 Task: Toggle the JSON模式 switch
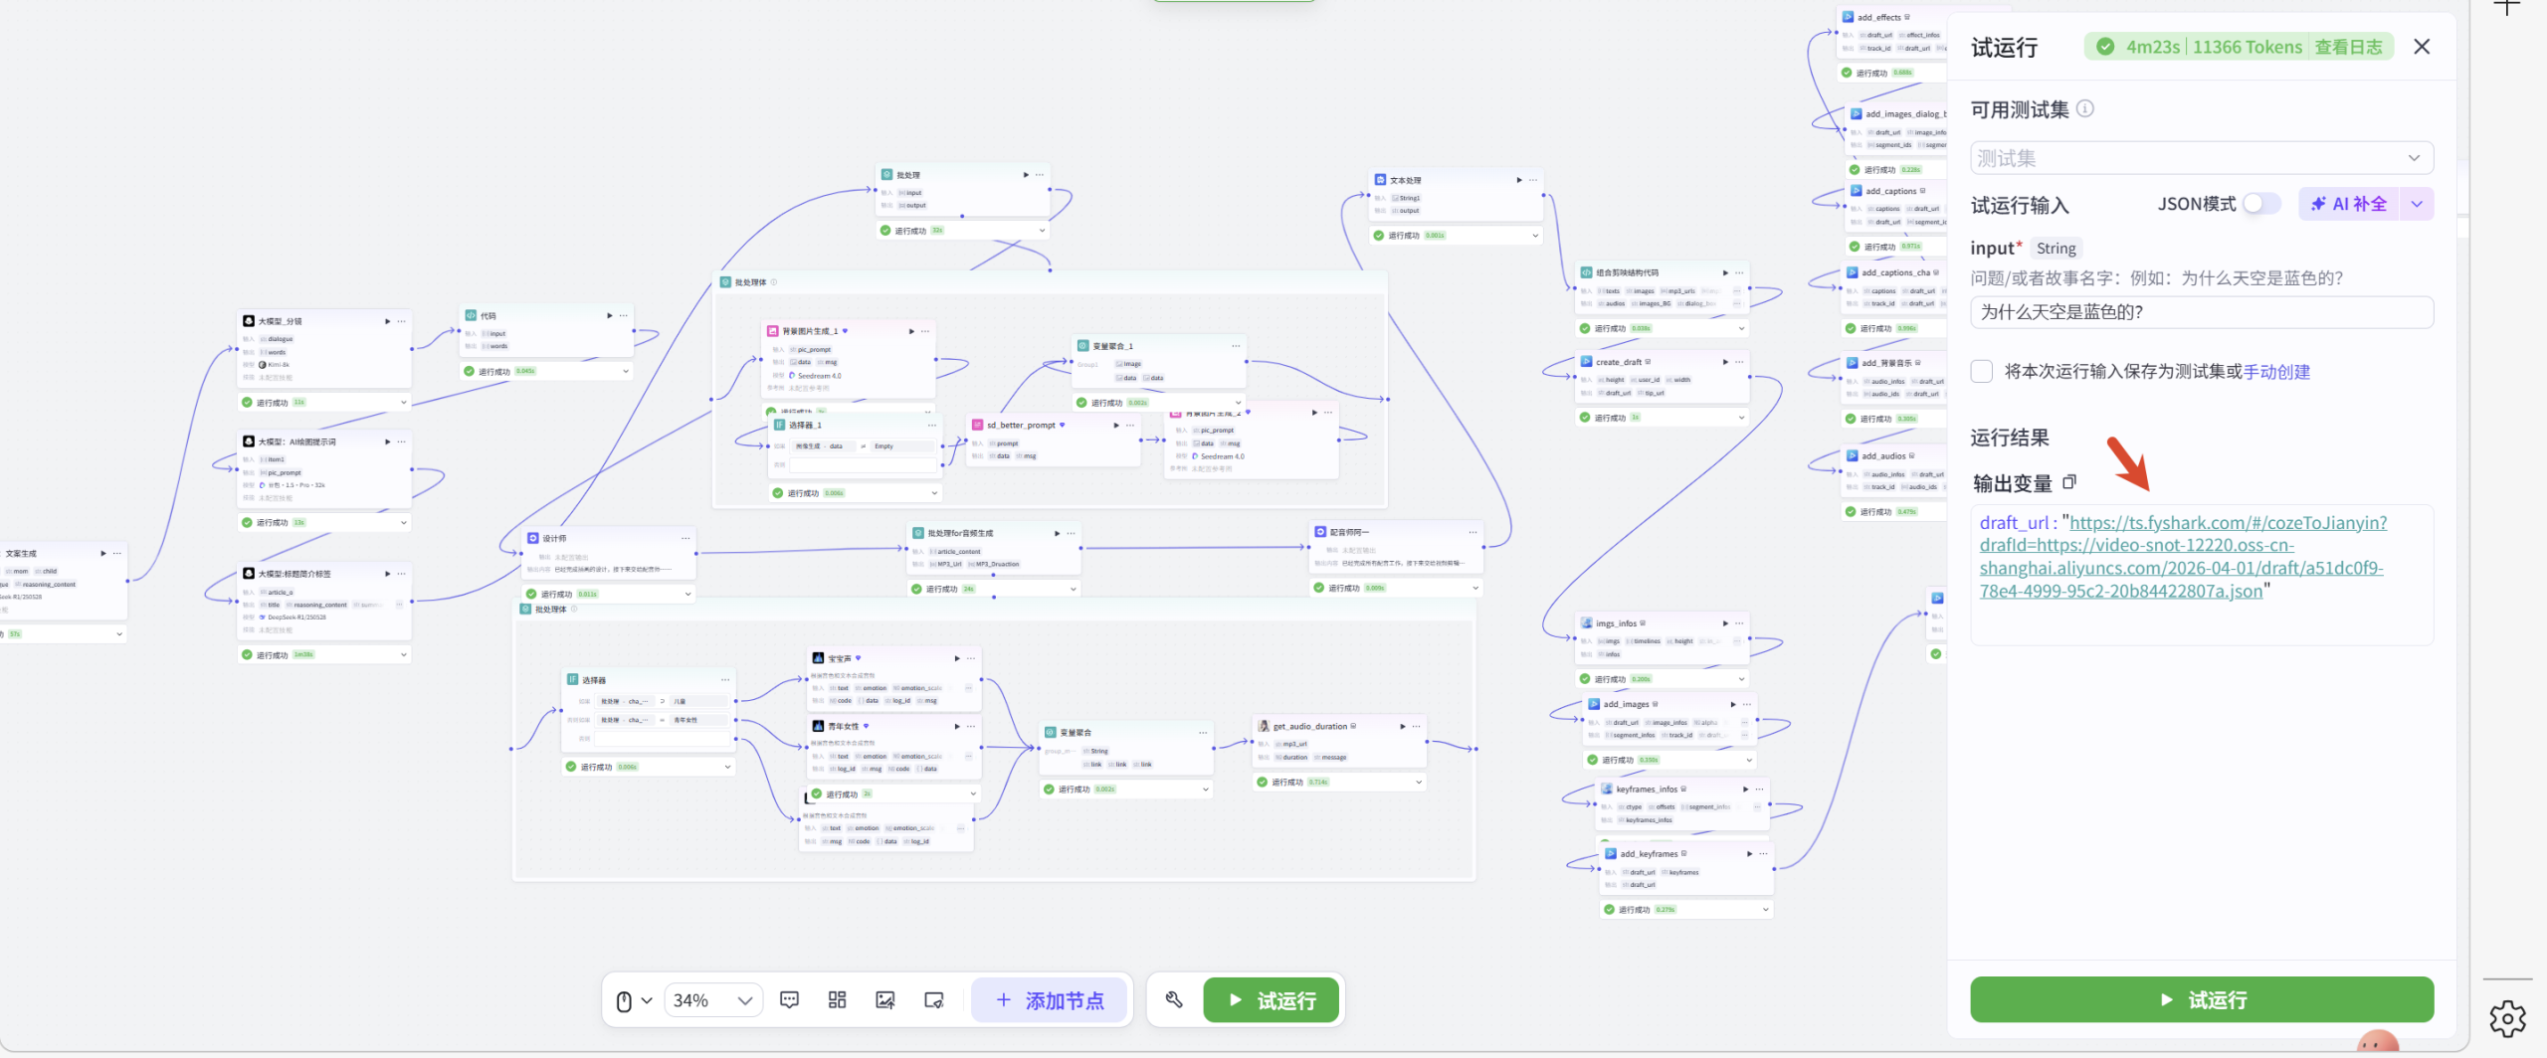(2260, 204)
